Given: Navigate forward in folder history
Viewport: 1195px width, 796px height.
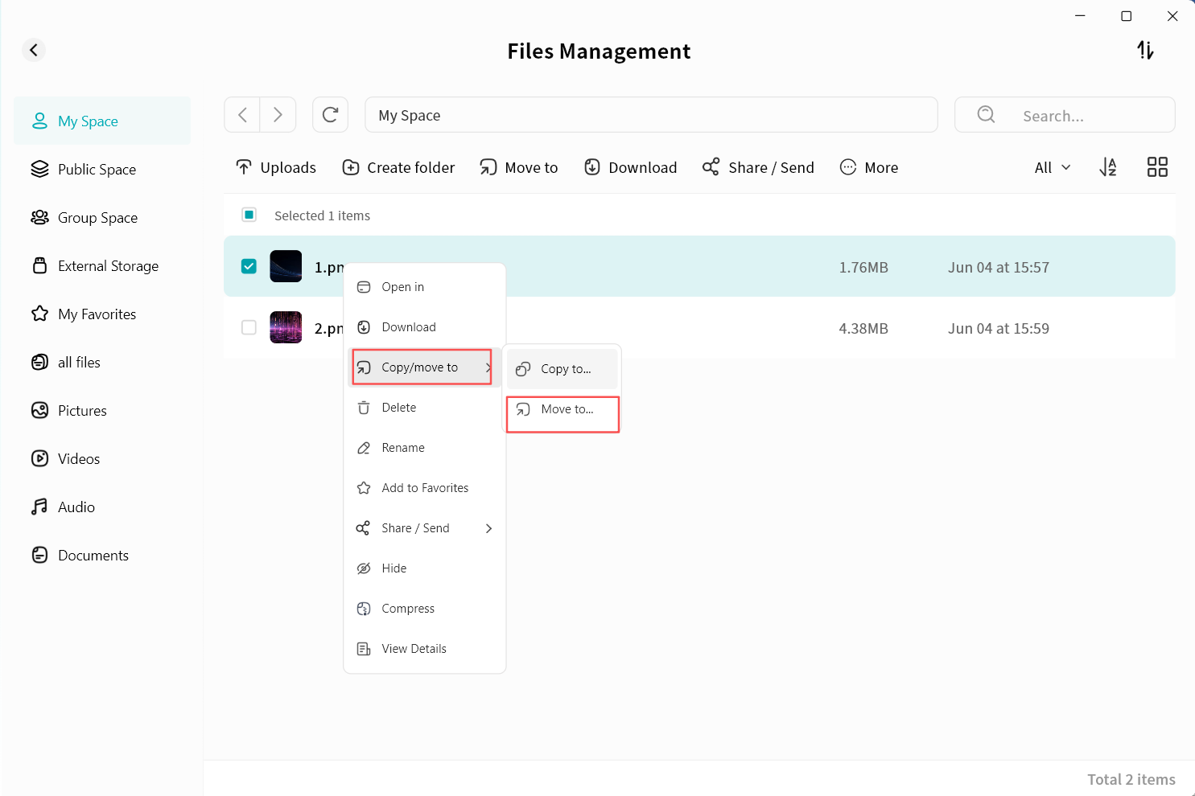Looking at the screenshot, I should click(x=278, y=115).
